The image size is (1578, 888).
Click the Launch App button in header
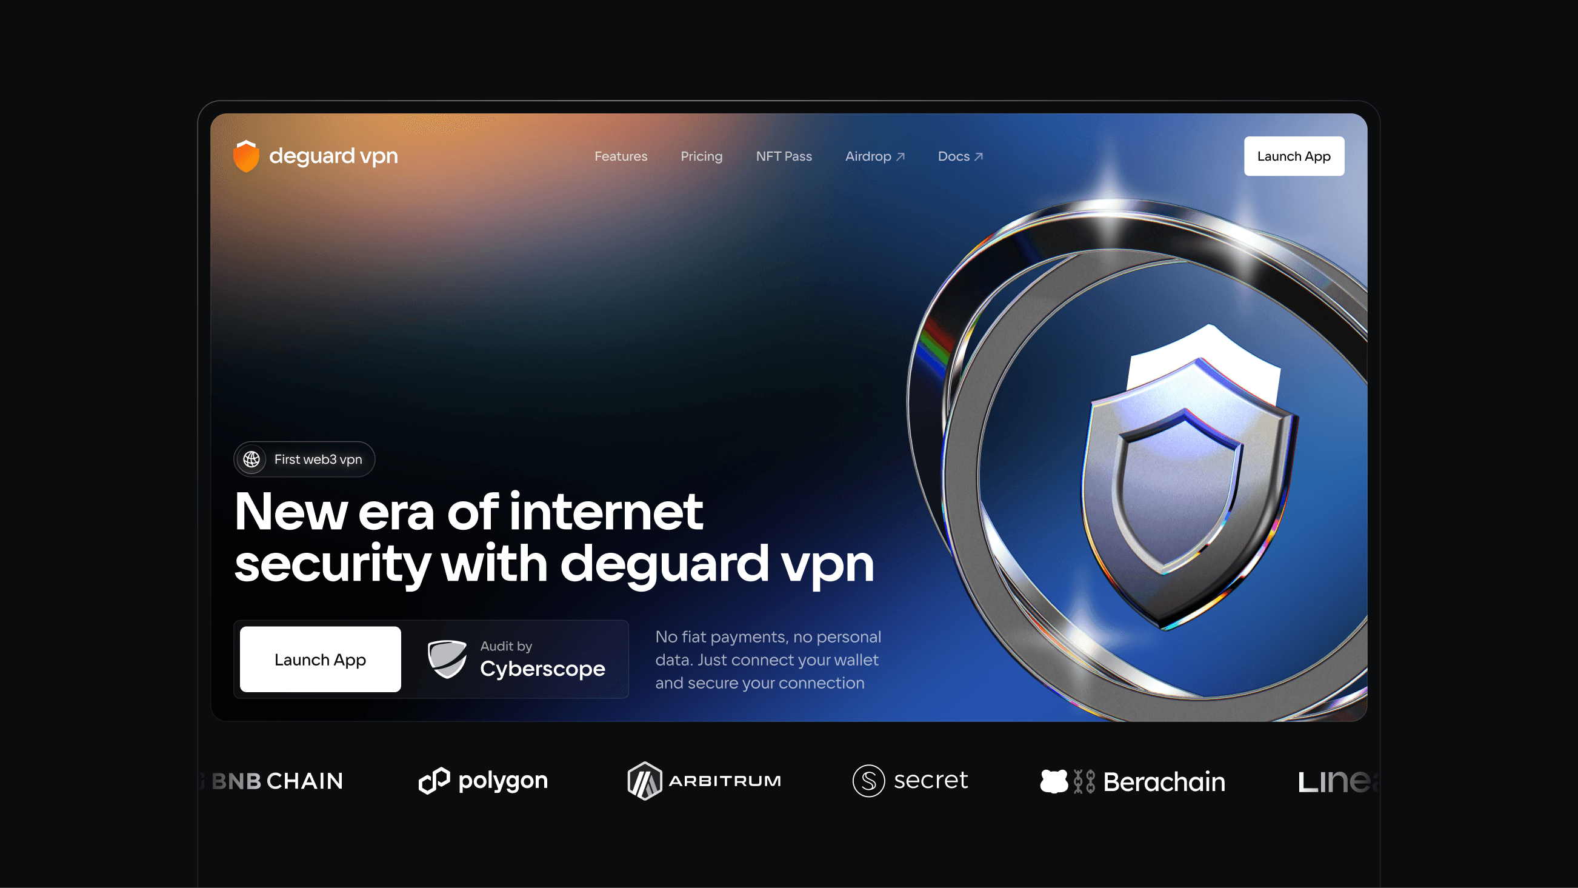[x=1294, y=156]
